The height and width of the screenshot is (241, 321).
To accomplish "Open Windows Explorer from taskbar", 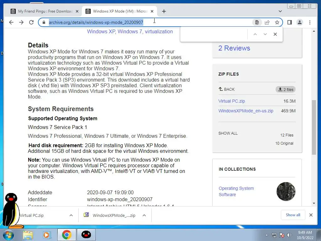I will pyautogui.click(x=28, y=235).
